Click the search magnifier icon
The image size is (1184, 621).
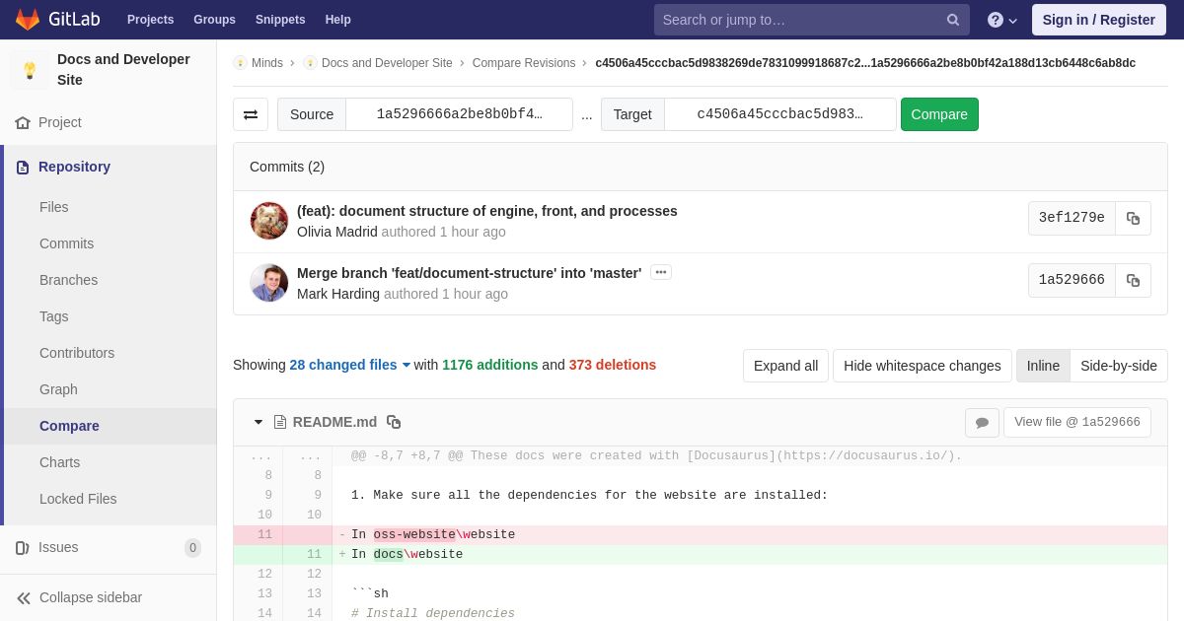pyautogui.click(x=953, y=20)
